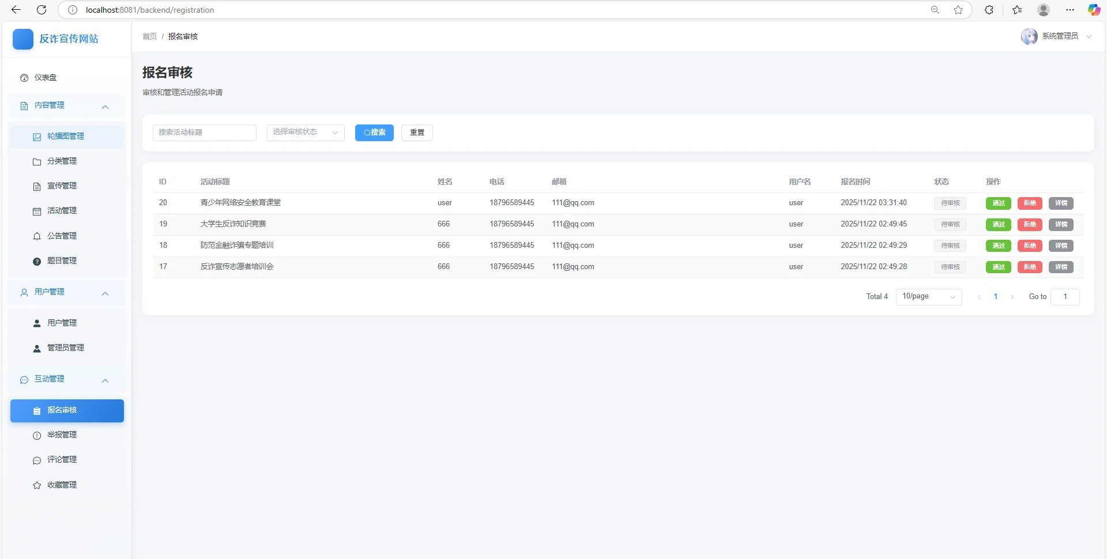Screen dimensions: 1107x559
Task: Click the question mark icon for 题目管理
Action: click(x=37, y=261)
